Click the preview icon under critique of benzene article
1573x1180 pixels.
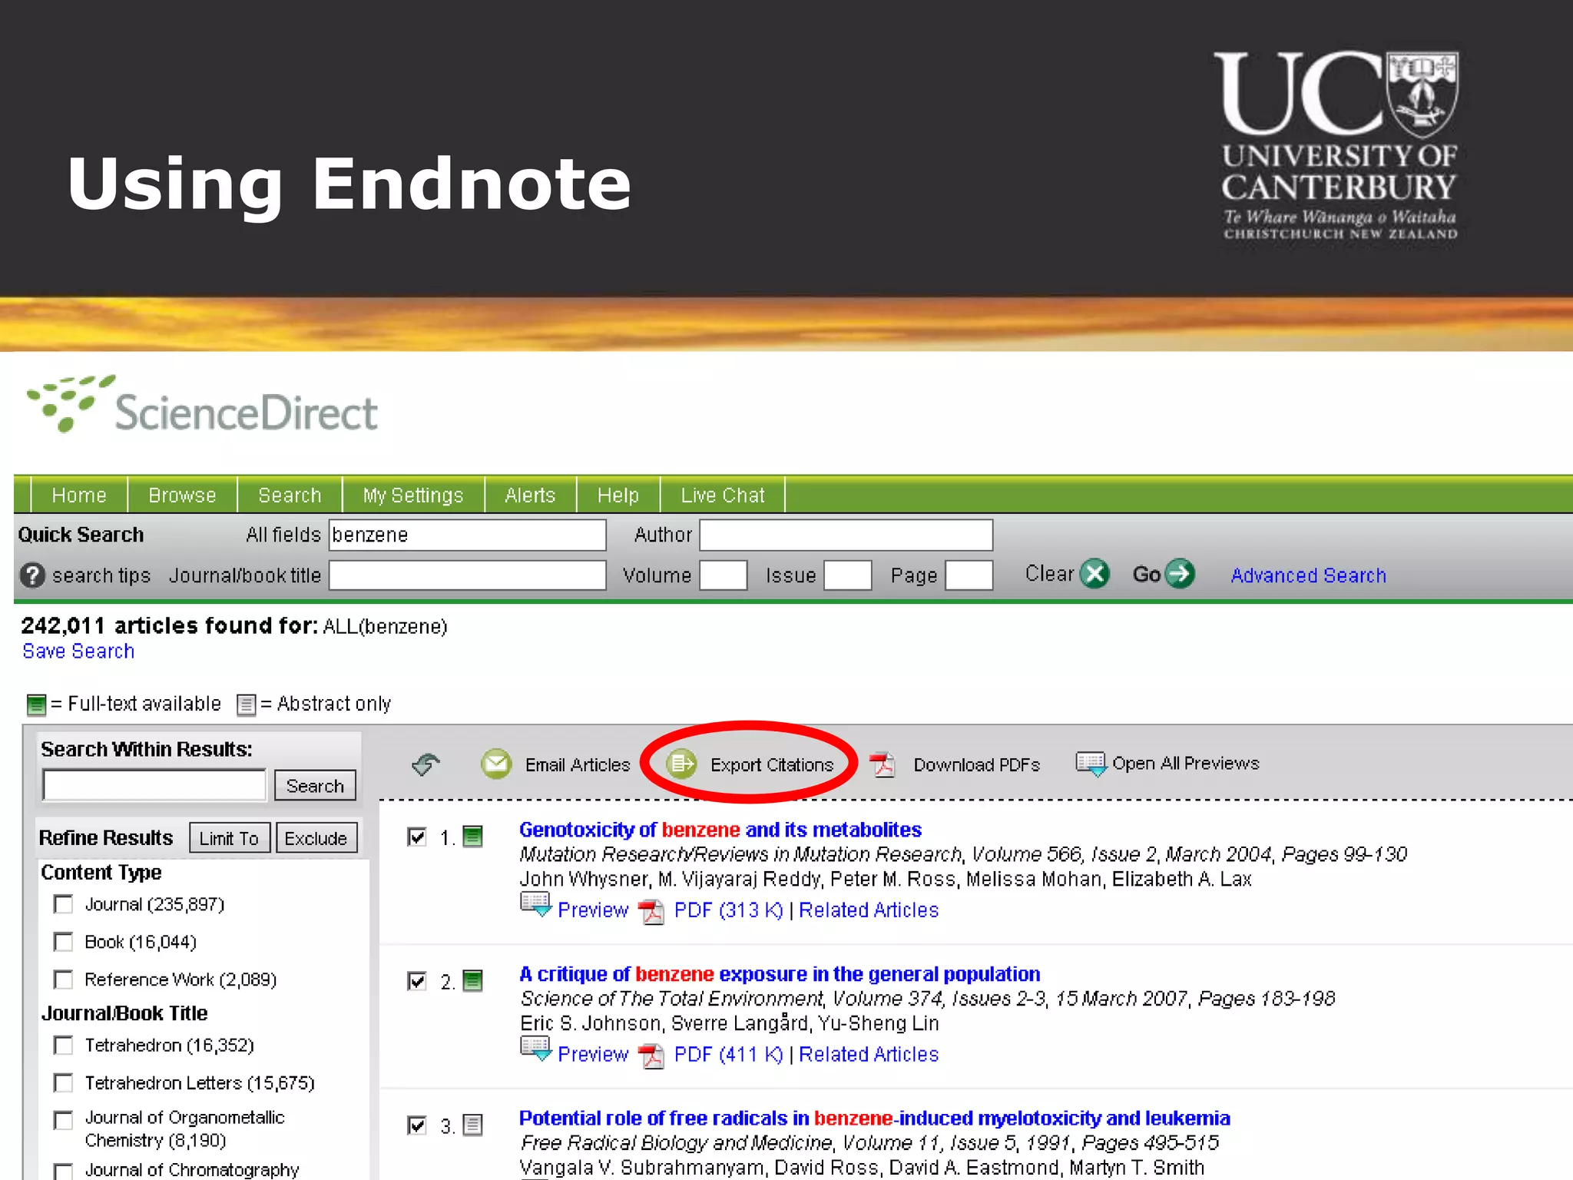pos(535,1049)
